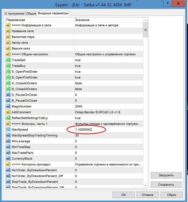188x202 pixels.
Task: Select the Информация о сете и авторе value
Action: point(97,25)
